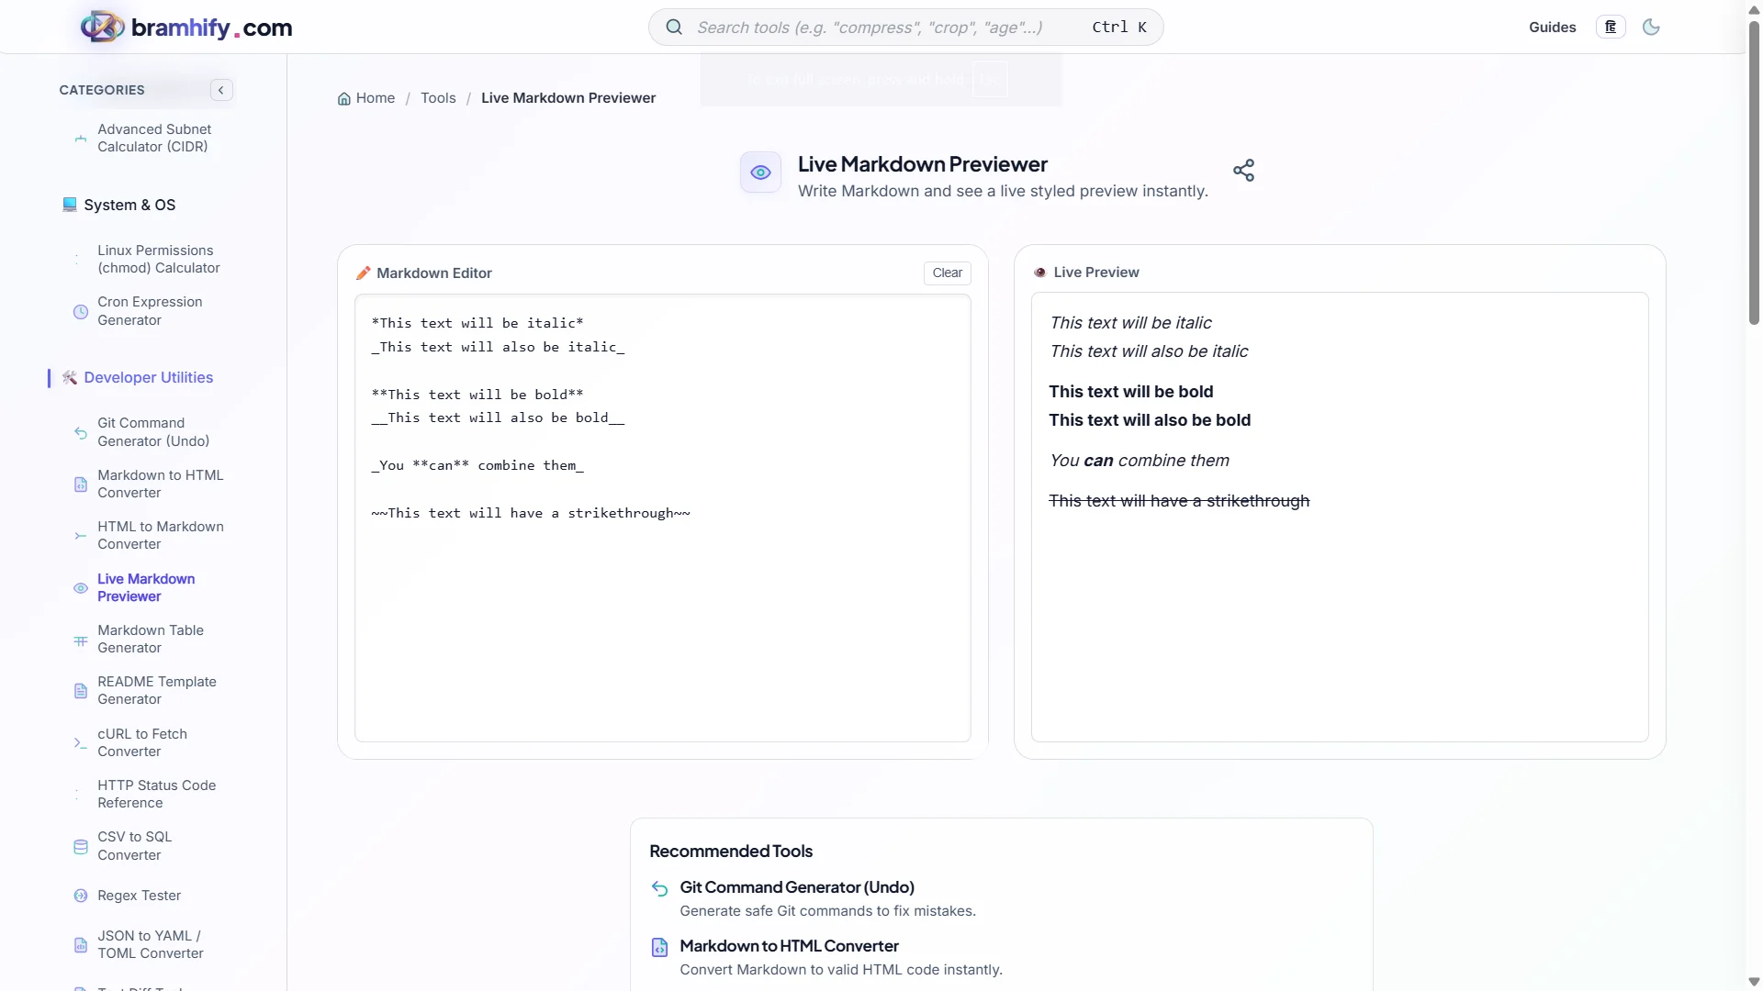Click the share icon beside the title
The image size is (1763, 991).
(x=1243, y=171)
